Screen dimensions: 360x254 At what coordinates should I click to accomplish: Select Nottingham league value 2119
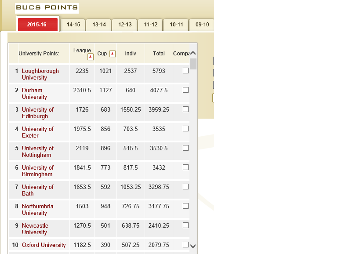click(x=82, y=148)
